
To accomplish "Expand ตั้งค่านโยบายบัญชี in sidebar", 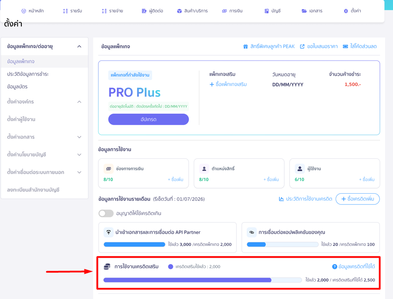I will (x=79, y=155).
